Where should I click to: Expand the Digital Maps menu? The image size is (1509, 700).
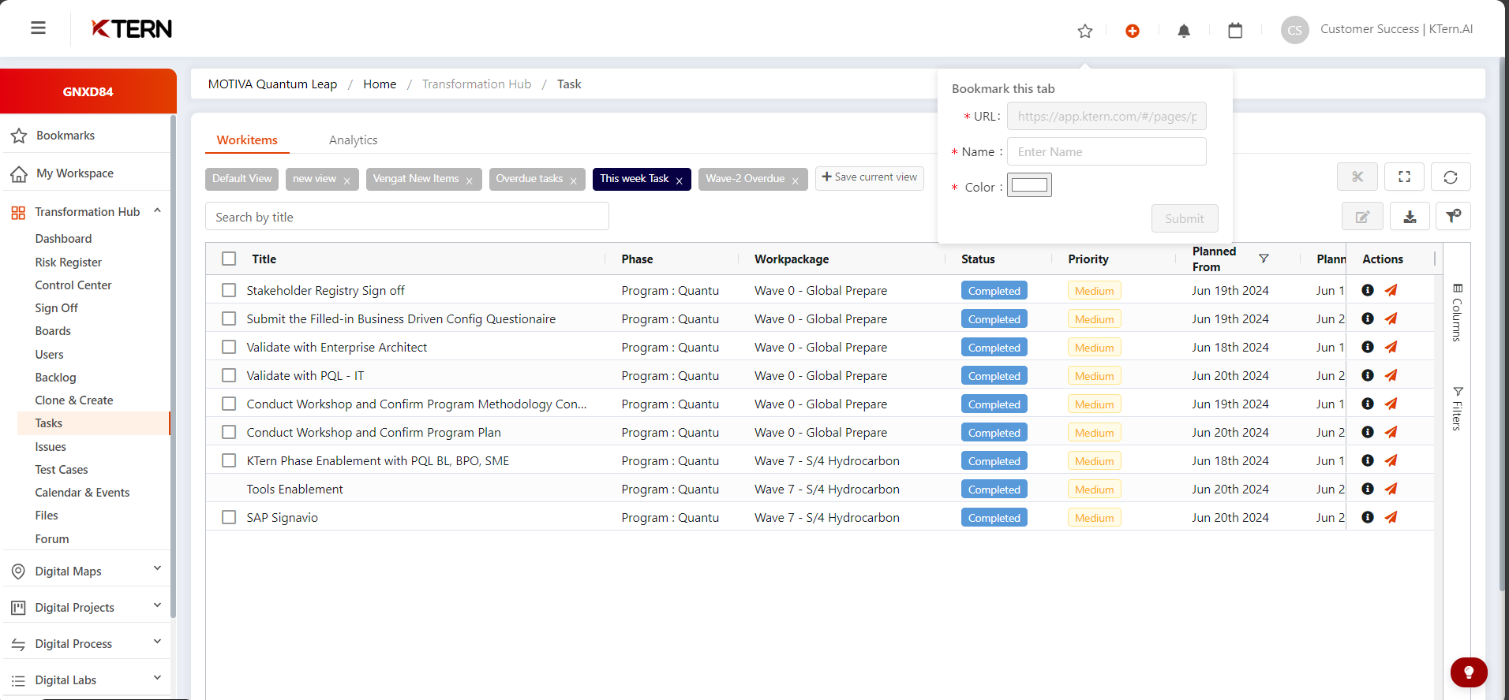157,569
